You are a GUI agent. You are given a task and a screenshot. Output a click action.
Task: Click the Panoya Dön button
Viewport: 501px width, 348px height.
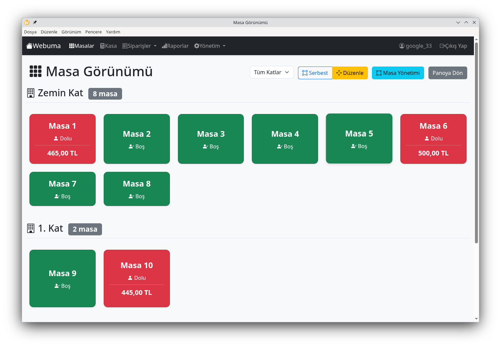click(447, 73)
